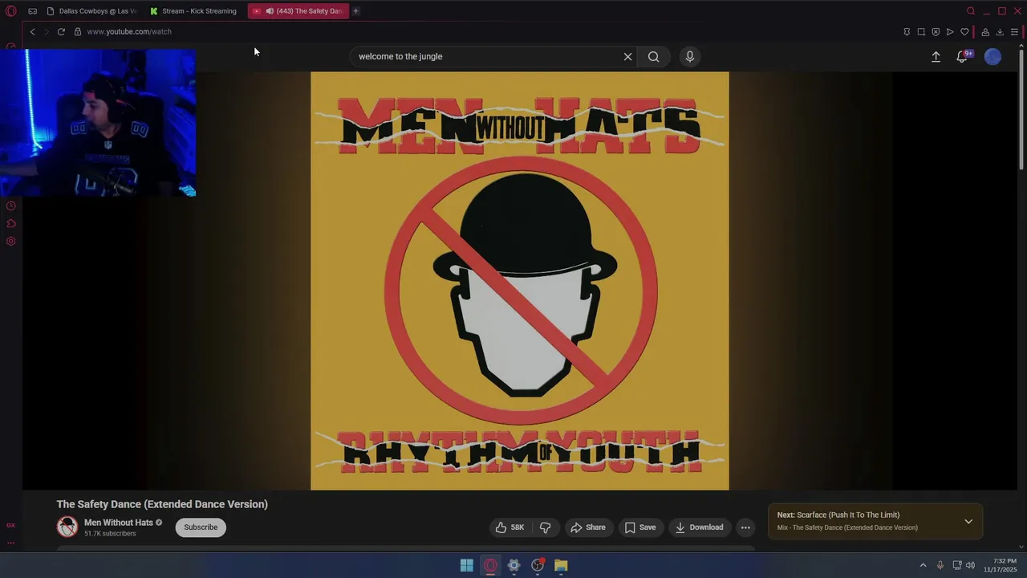This screenshot has height=578, width=1027.
Task: Like the video with 58K likes
Action: [509, 527]
